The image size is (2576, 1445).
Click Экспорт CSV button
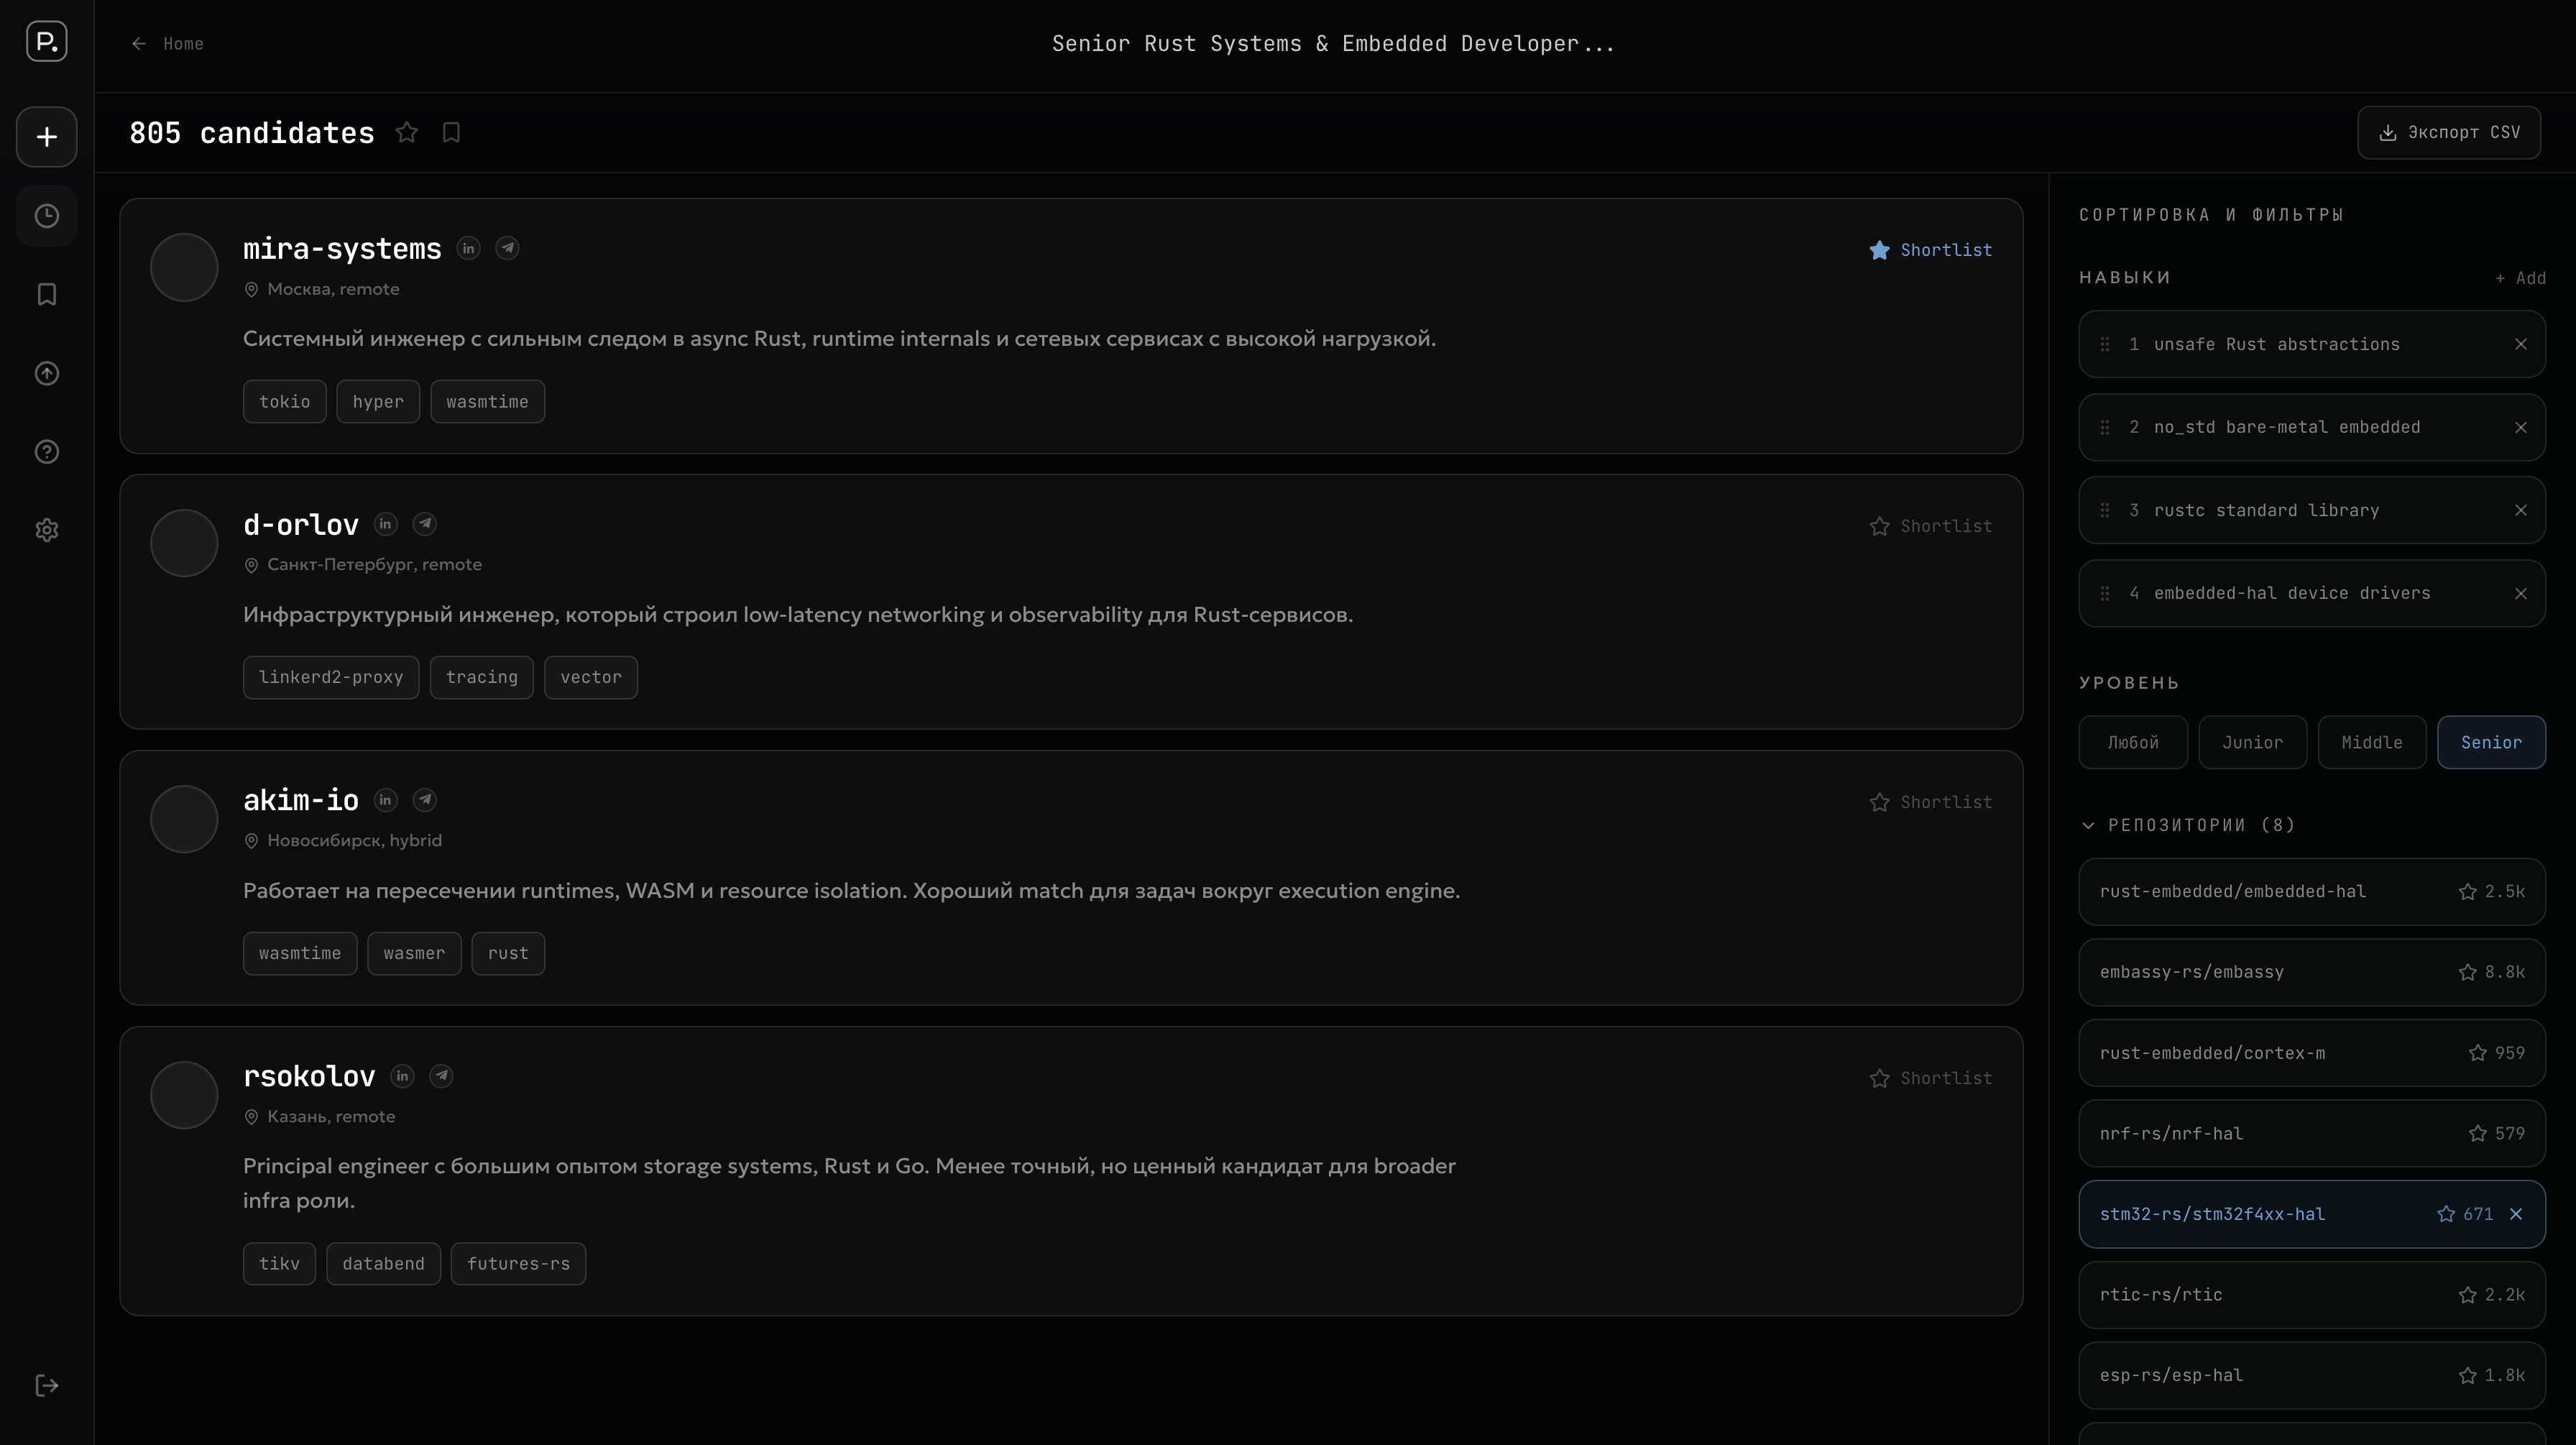click(x=2448, y=133)
